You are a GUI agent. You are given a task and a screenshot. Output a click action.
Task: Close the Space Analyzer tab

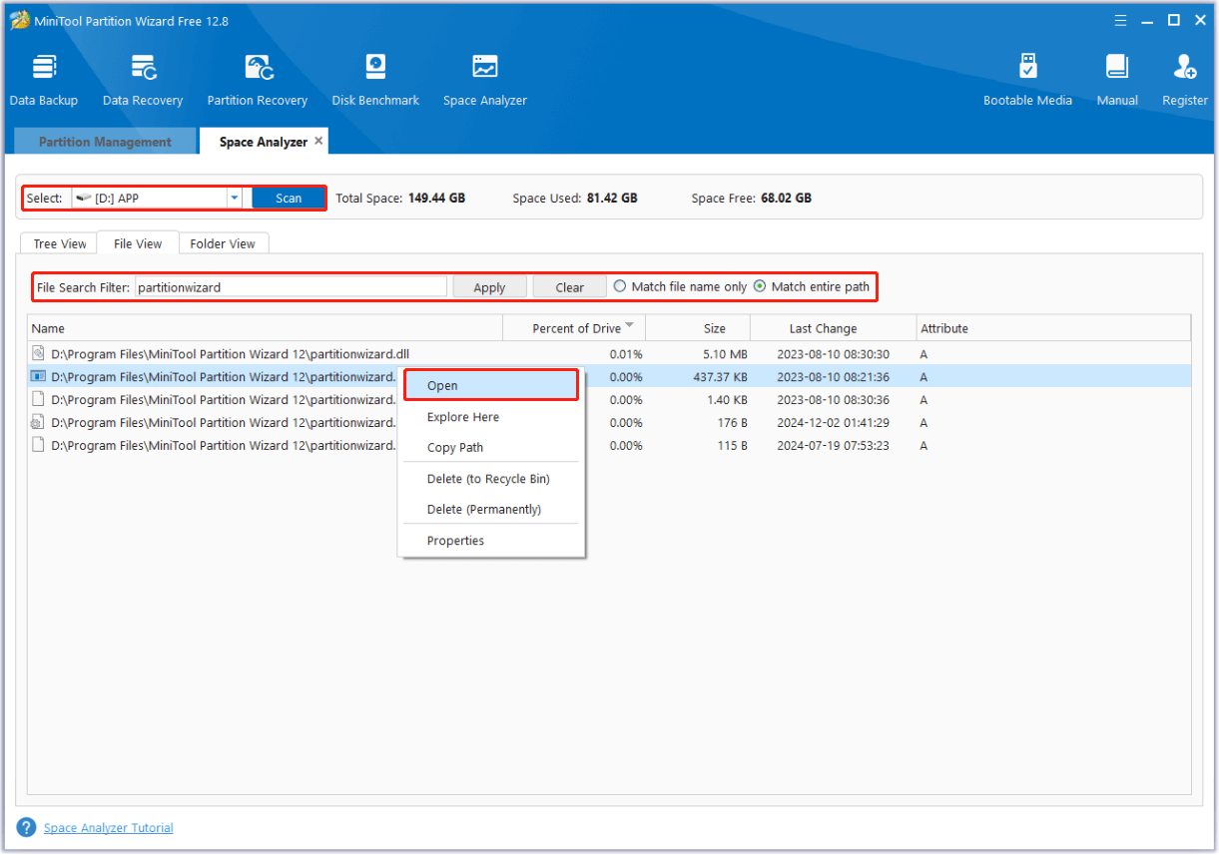(318, 141)
